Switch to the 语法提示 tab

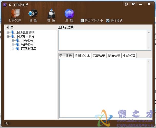(66, 56)
